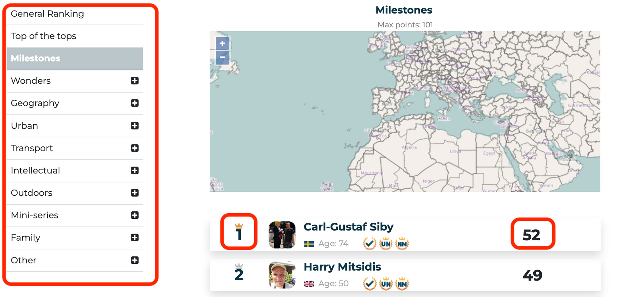Click Carl-Gustaf Siby's profile photo

coord(282,235)
